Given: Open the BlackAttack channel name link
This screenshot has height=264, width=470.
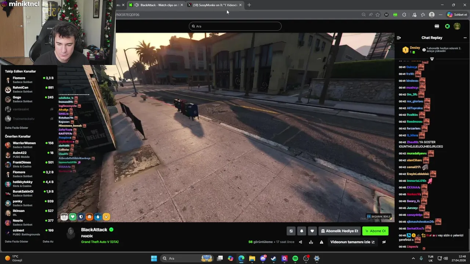Looking at the screenshot, I should pos(94,230).
